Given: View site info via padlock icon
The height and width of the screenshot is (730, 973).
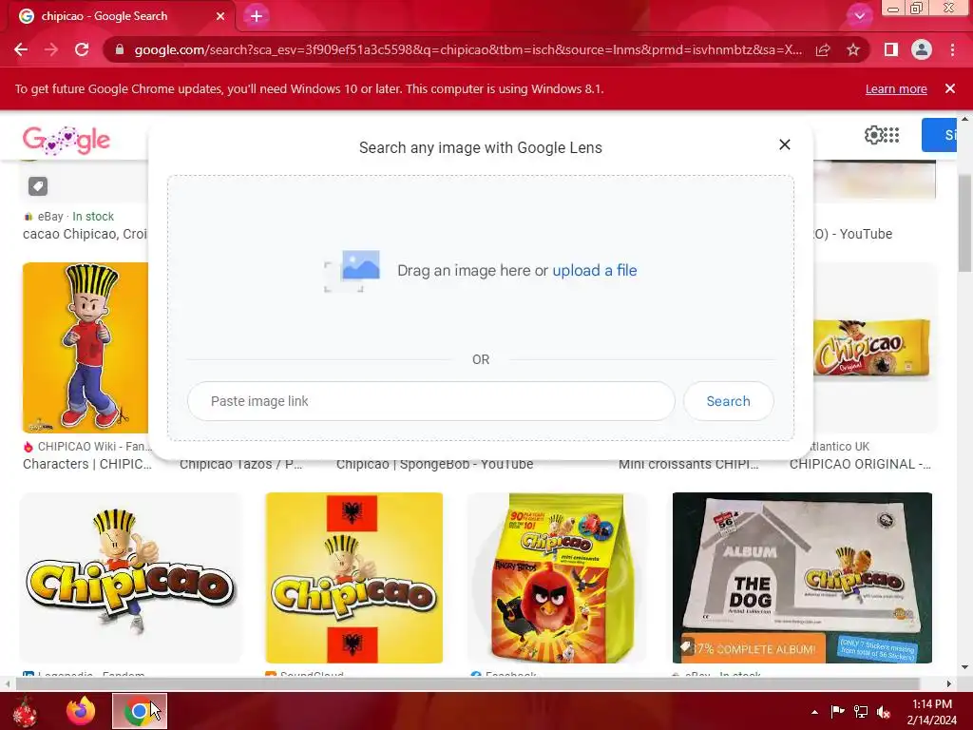Looking at the screenshot, I should tap(120, 49).
